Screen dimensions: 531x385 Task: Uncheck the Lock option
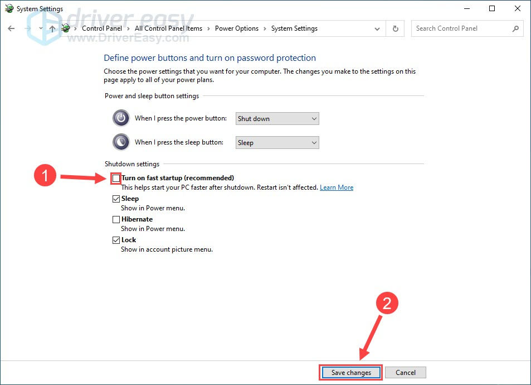coord(116,239)
